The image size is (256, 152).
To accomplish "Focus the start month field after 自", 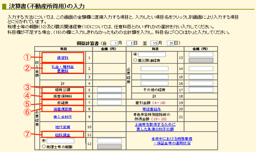I will (114, 43).
